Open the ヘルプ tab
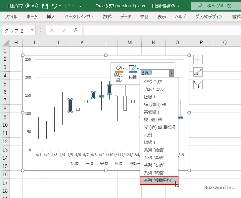This screenshot has height=198, width=241. (180, 16)
